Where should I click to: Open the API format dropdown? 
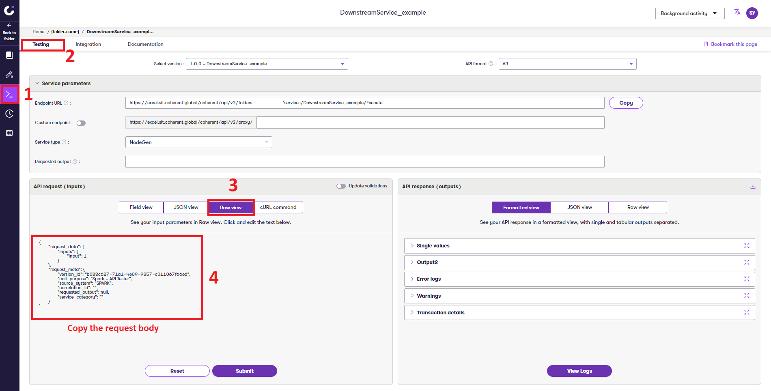[567, 64]
